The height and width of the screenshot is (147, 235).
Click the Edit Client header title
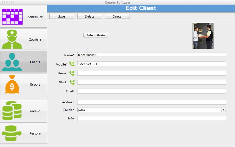tap(141, 8)
